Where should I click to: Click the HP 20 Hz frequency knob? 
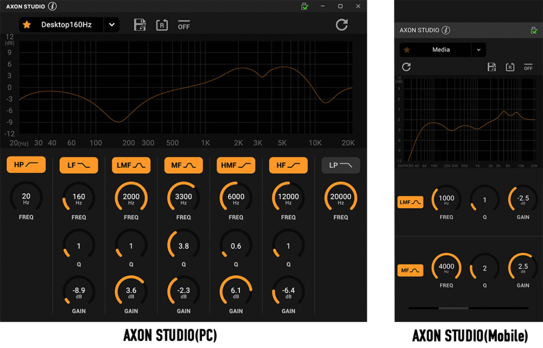(26, 197)
